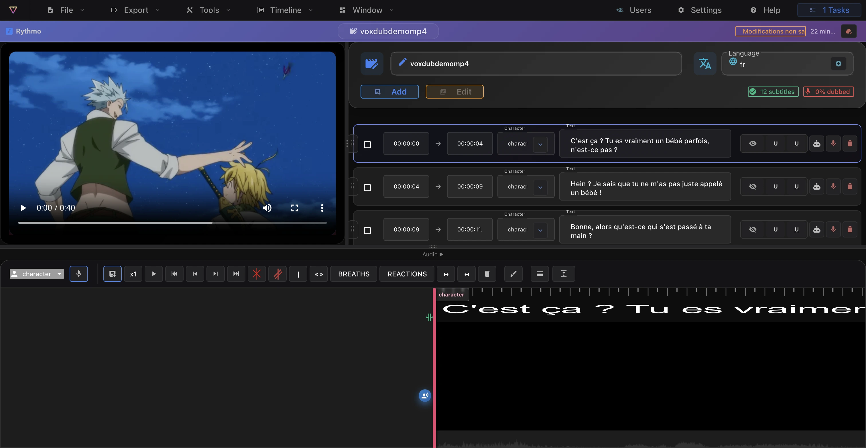This screenshot has width=866, height=448.
Task: Click the green split cursor icon by the playhead
Action: click(x=429, y=317)
